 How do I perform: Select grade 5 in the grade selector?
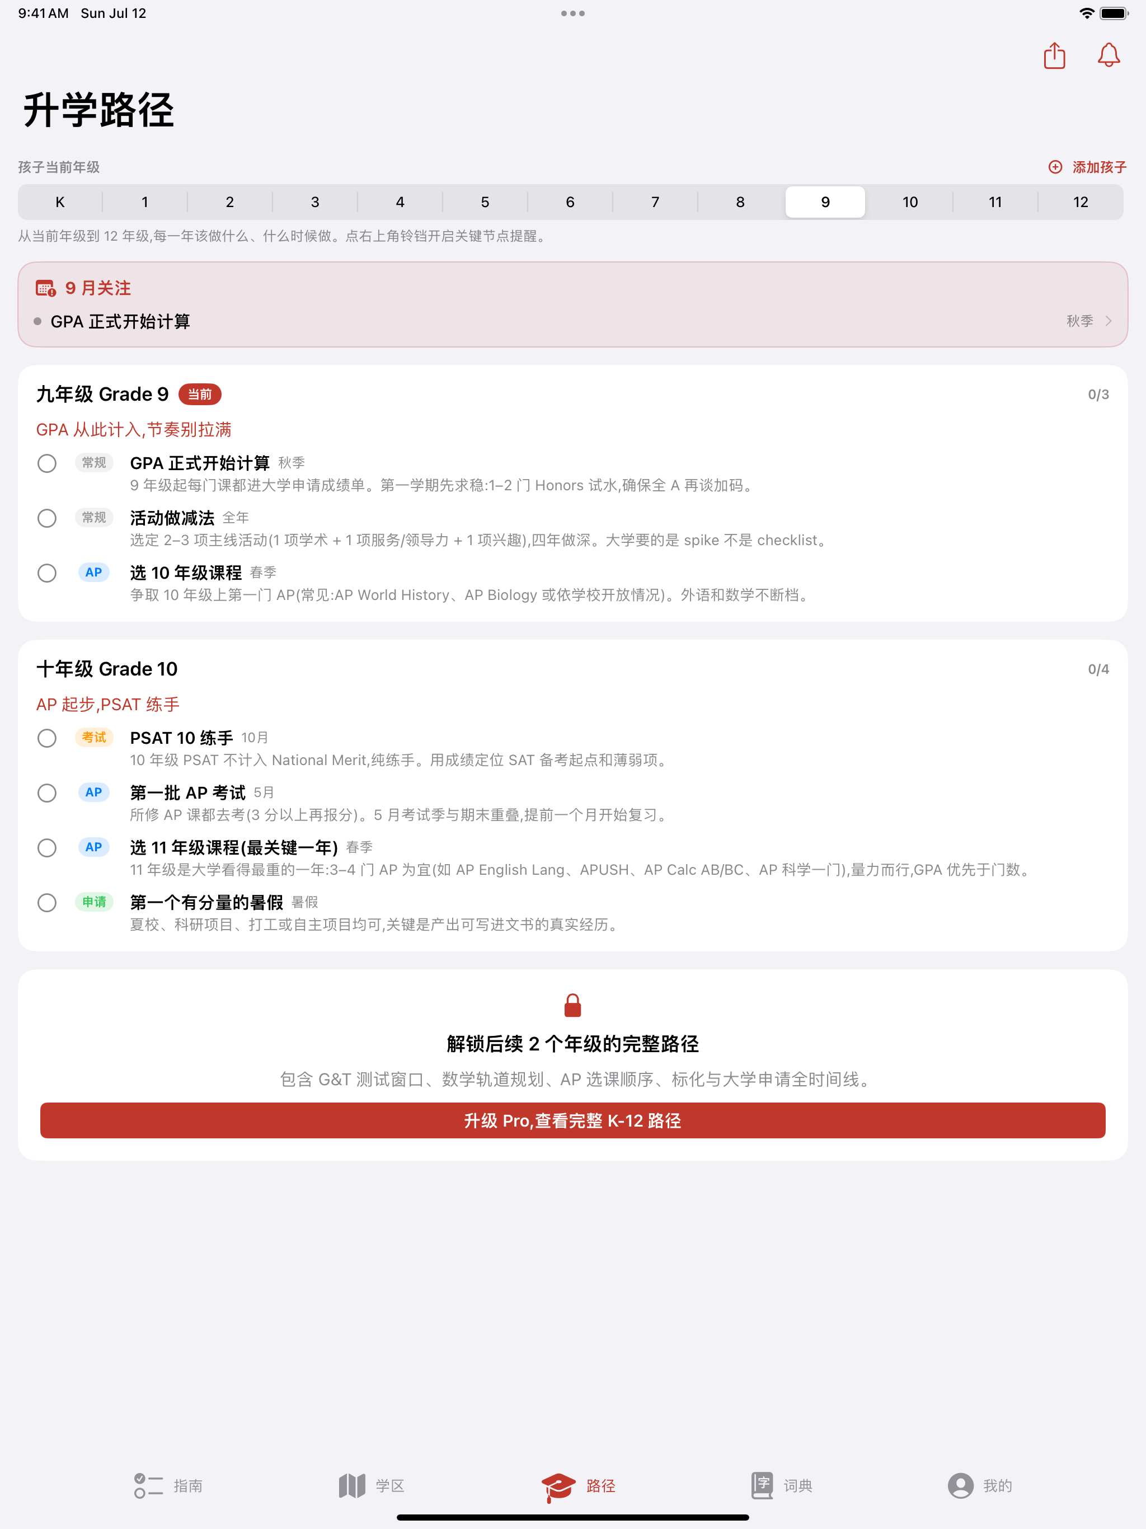[x=485, y=202]
